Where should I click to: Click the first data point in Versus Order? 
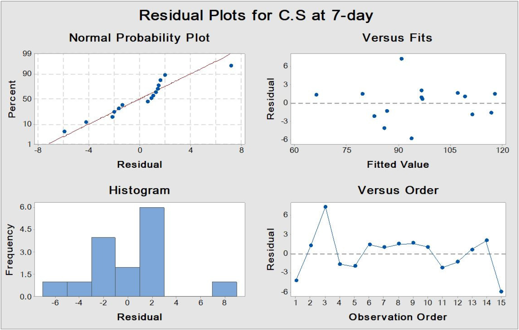click(x=296, y=280)
